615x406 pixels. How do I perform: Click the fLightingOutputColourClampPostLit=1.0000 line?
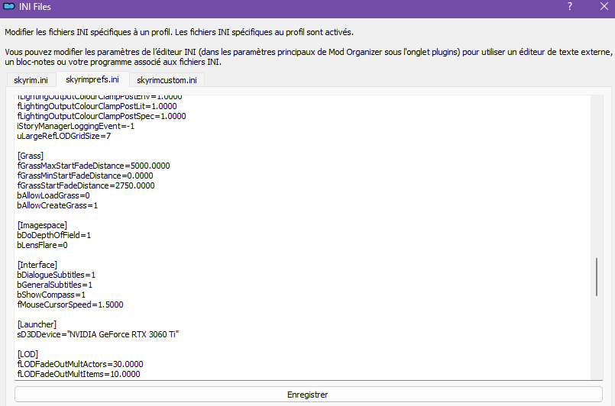[x=97, y=106]
